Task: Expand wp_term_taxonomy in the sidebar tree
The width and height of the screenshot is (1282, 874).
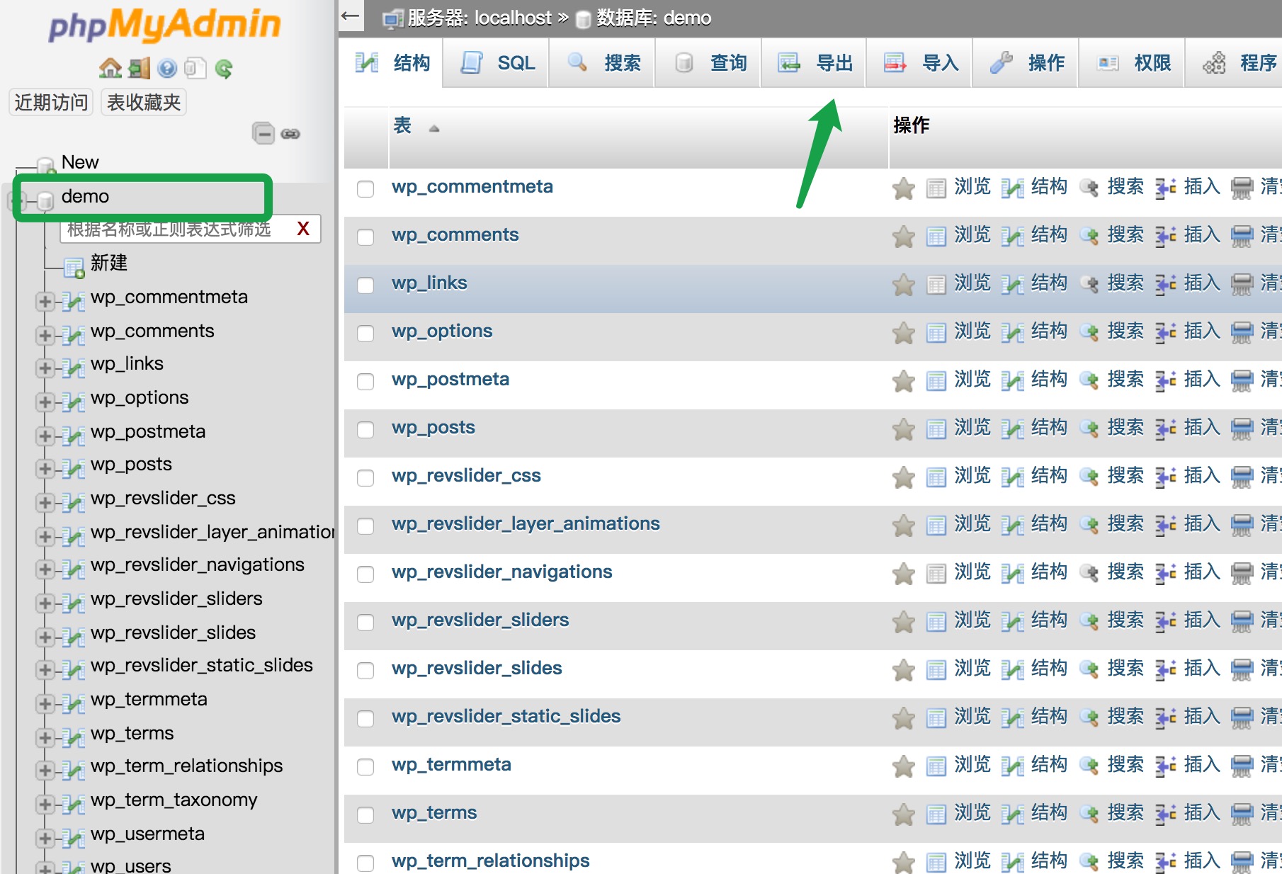Action: [x=45, y=805]
